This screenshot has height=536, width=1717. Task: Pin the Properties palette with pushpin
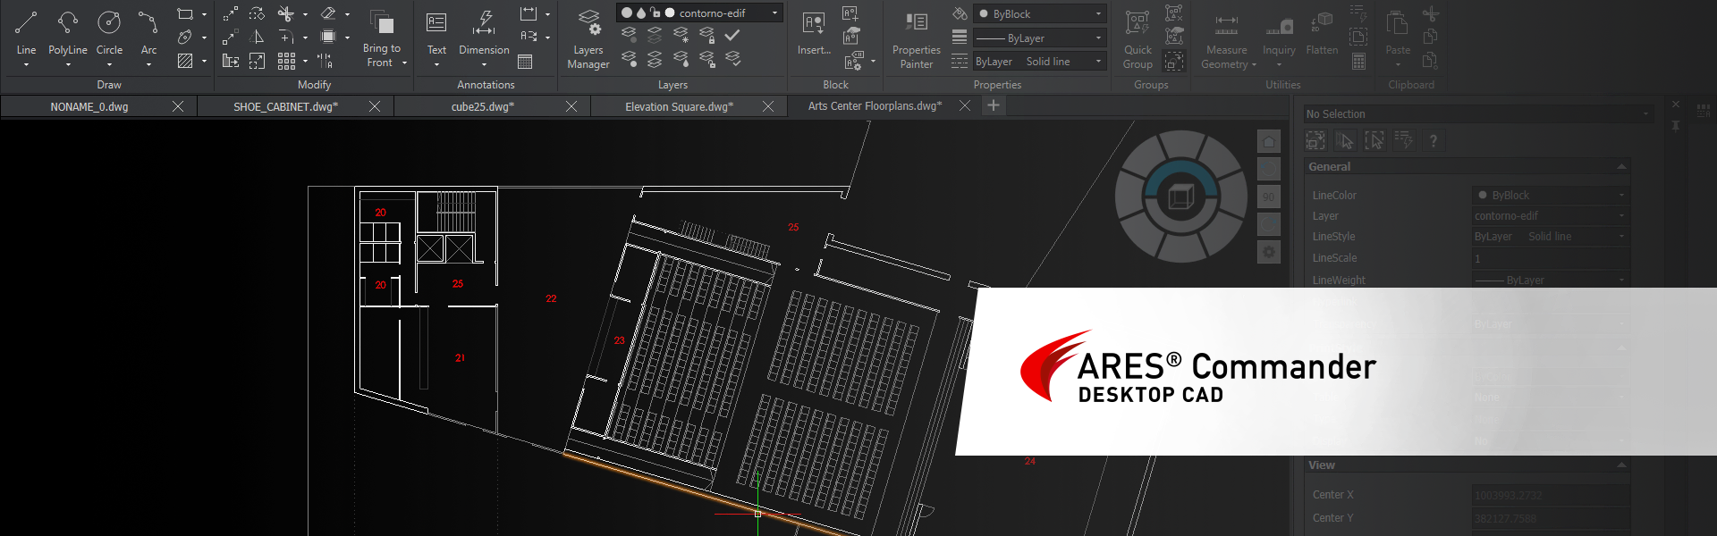(x=1676, y=126)
